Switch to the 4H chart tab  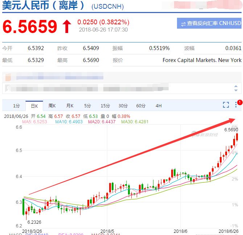click(x=158, y=106)
